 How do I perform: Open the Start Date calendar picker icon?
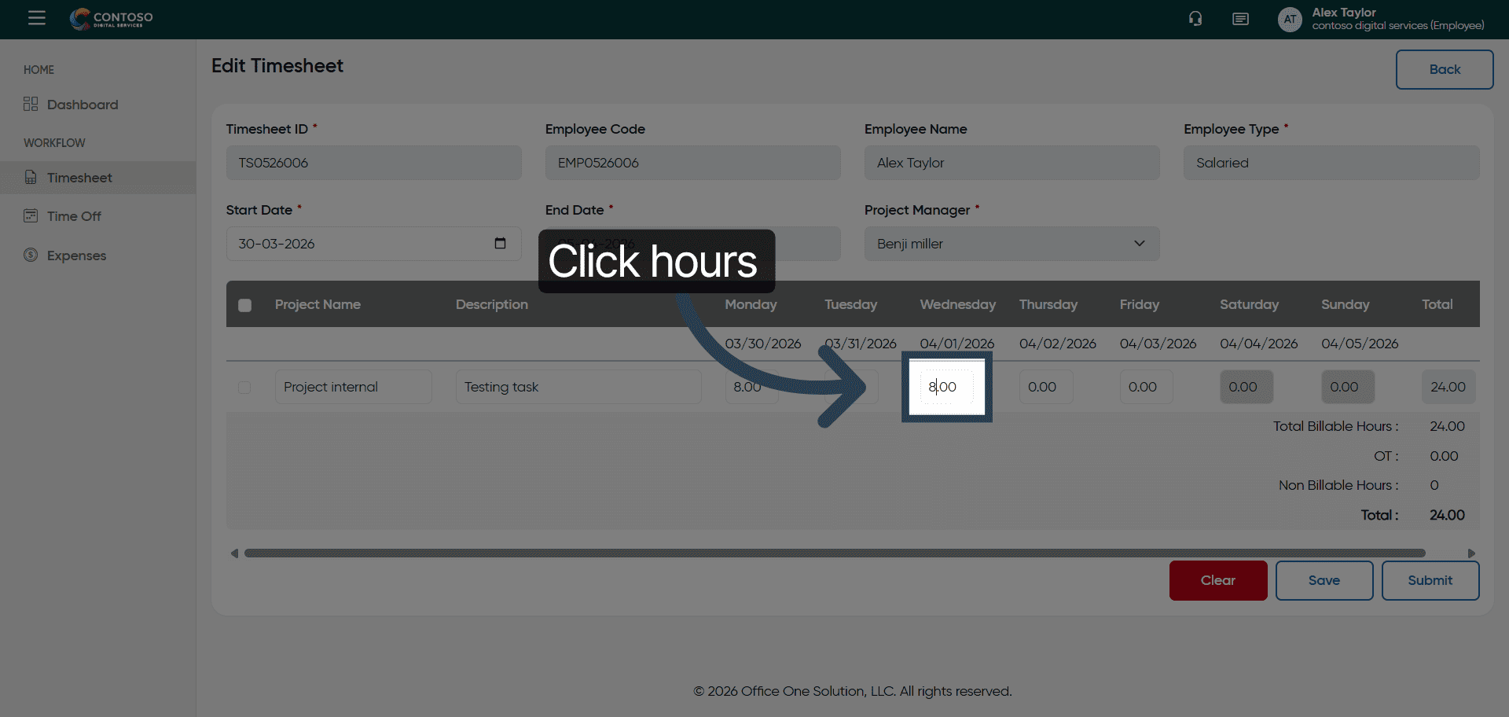[x=500, y=244]
